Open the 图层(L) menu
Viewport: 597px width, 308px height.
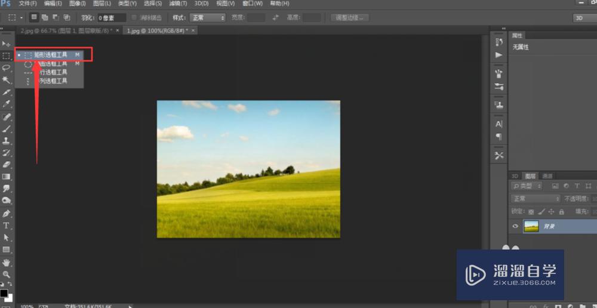[x=101, y=4]
